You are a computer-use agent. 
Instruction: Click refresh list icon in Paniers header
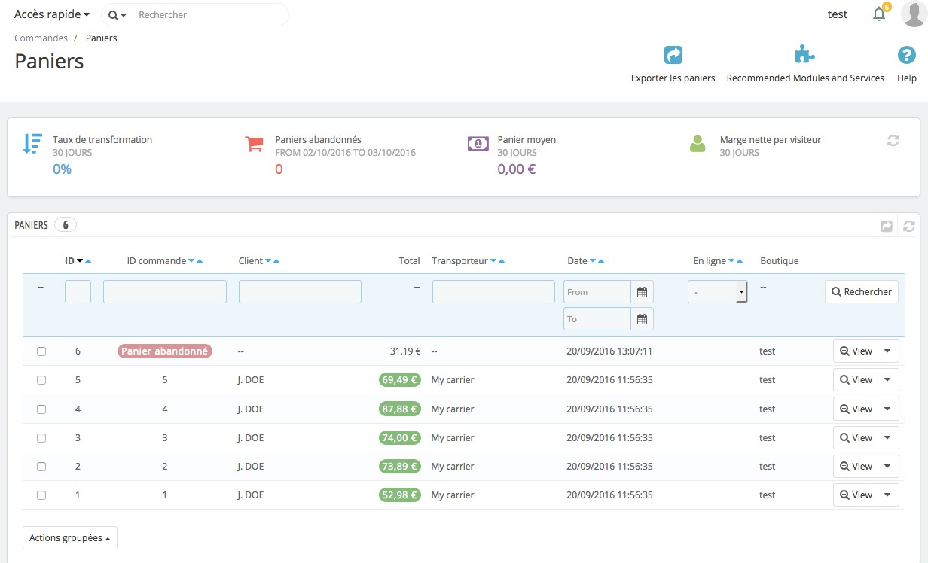click(908, 226)
